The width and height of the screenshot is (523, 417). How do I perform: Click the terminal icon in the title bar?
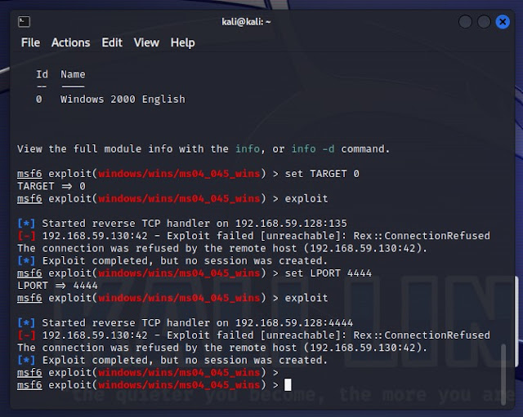tap(24, 22)
